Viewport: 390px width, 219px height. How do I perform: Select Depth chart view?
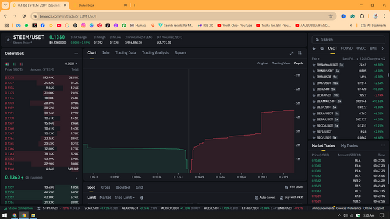299,63
